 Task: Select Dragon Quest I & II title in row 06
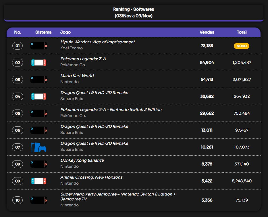[94, 126]
